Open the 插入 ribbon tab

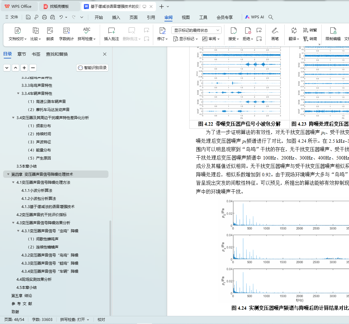point(116,17)
